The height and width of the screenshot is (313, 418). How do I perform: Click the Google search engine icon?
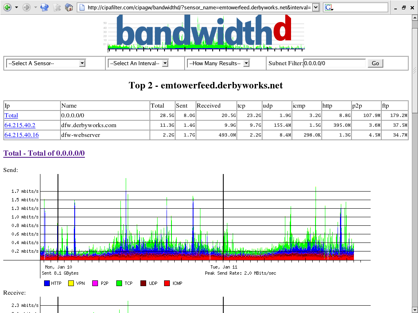pos(329,7)
